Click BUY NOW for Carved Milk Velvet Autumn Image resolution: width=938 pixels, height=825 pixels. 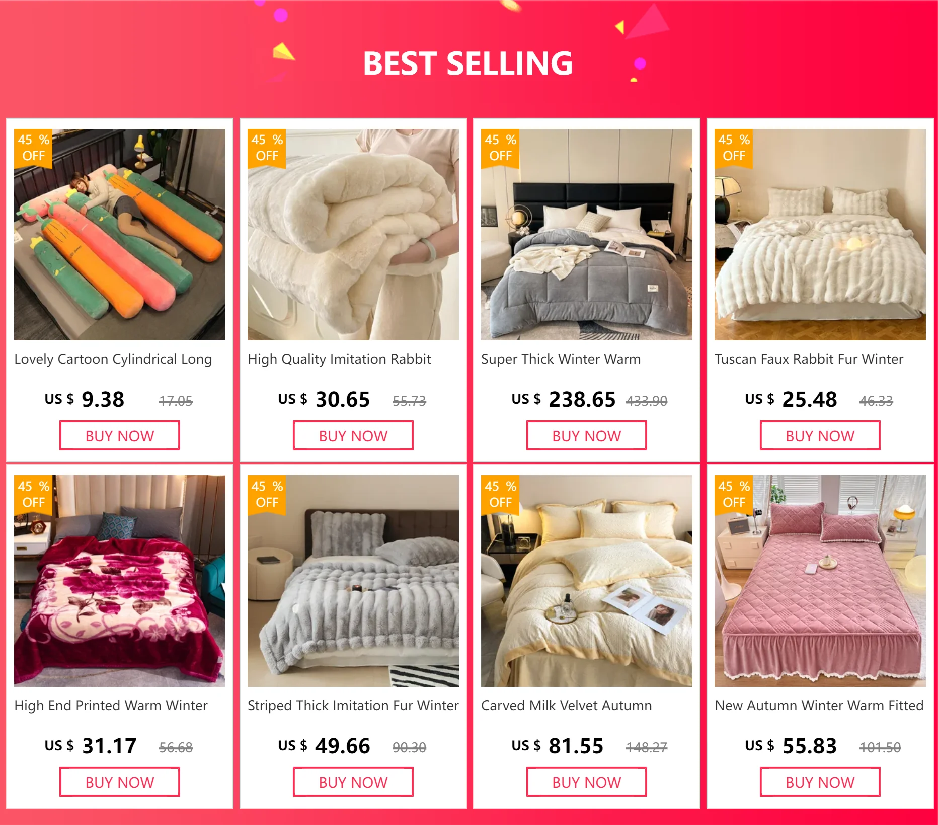[587, 782]
